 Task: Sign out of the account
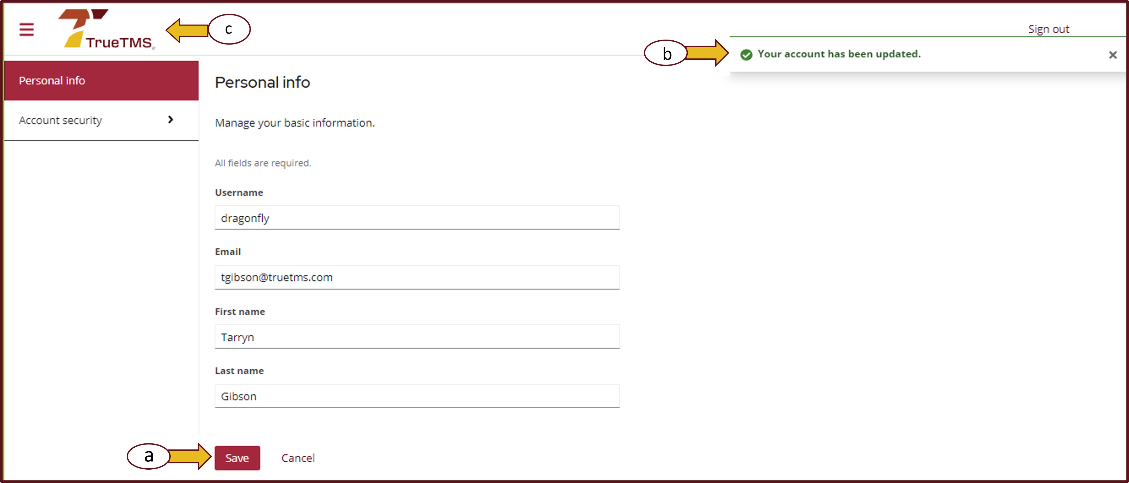coord(1048,29)
